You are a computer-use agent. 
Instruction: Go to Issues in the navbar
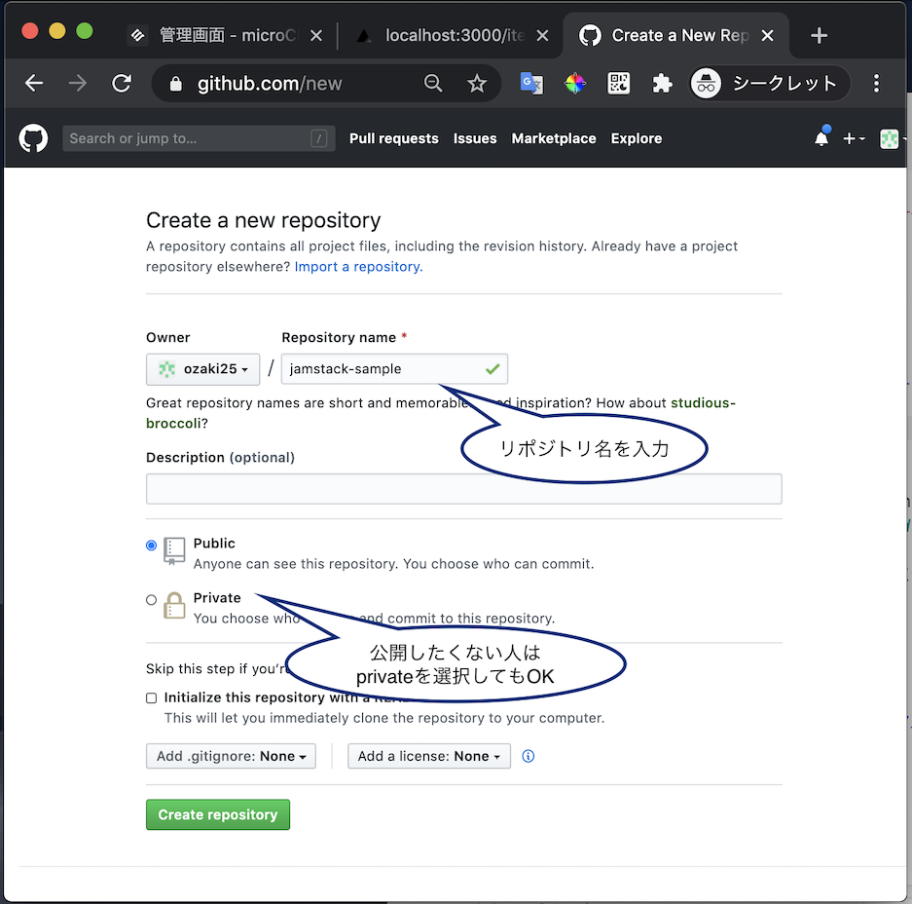point(475,138)
